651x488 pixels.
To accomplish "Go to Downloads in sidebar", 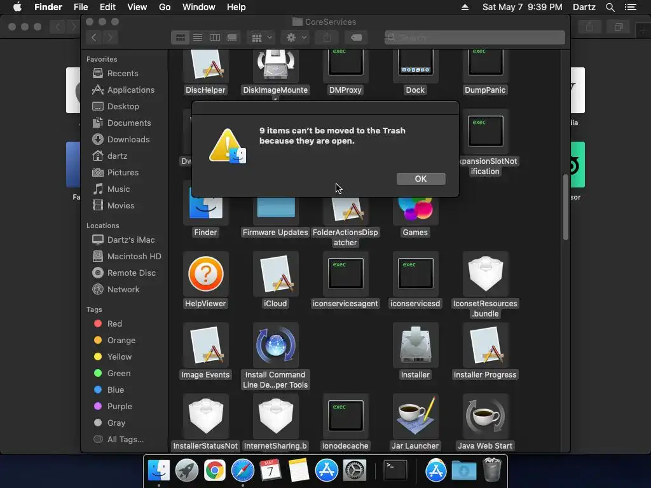I will [128, 139].
